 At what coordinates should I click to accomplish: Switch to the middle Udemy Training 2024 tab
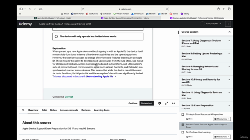click(x=125, y=18)
